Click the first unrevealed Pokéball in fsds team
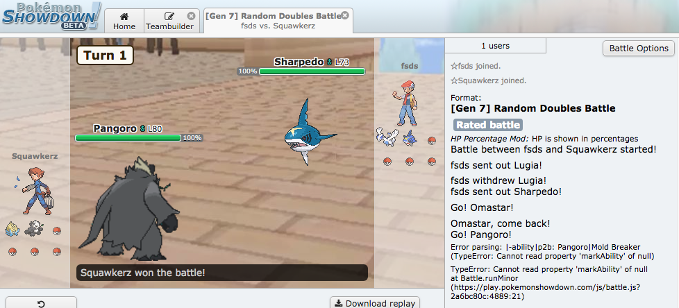This screenshot has width=679, height=308. tap(431, 141)
